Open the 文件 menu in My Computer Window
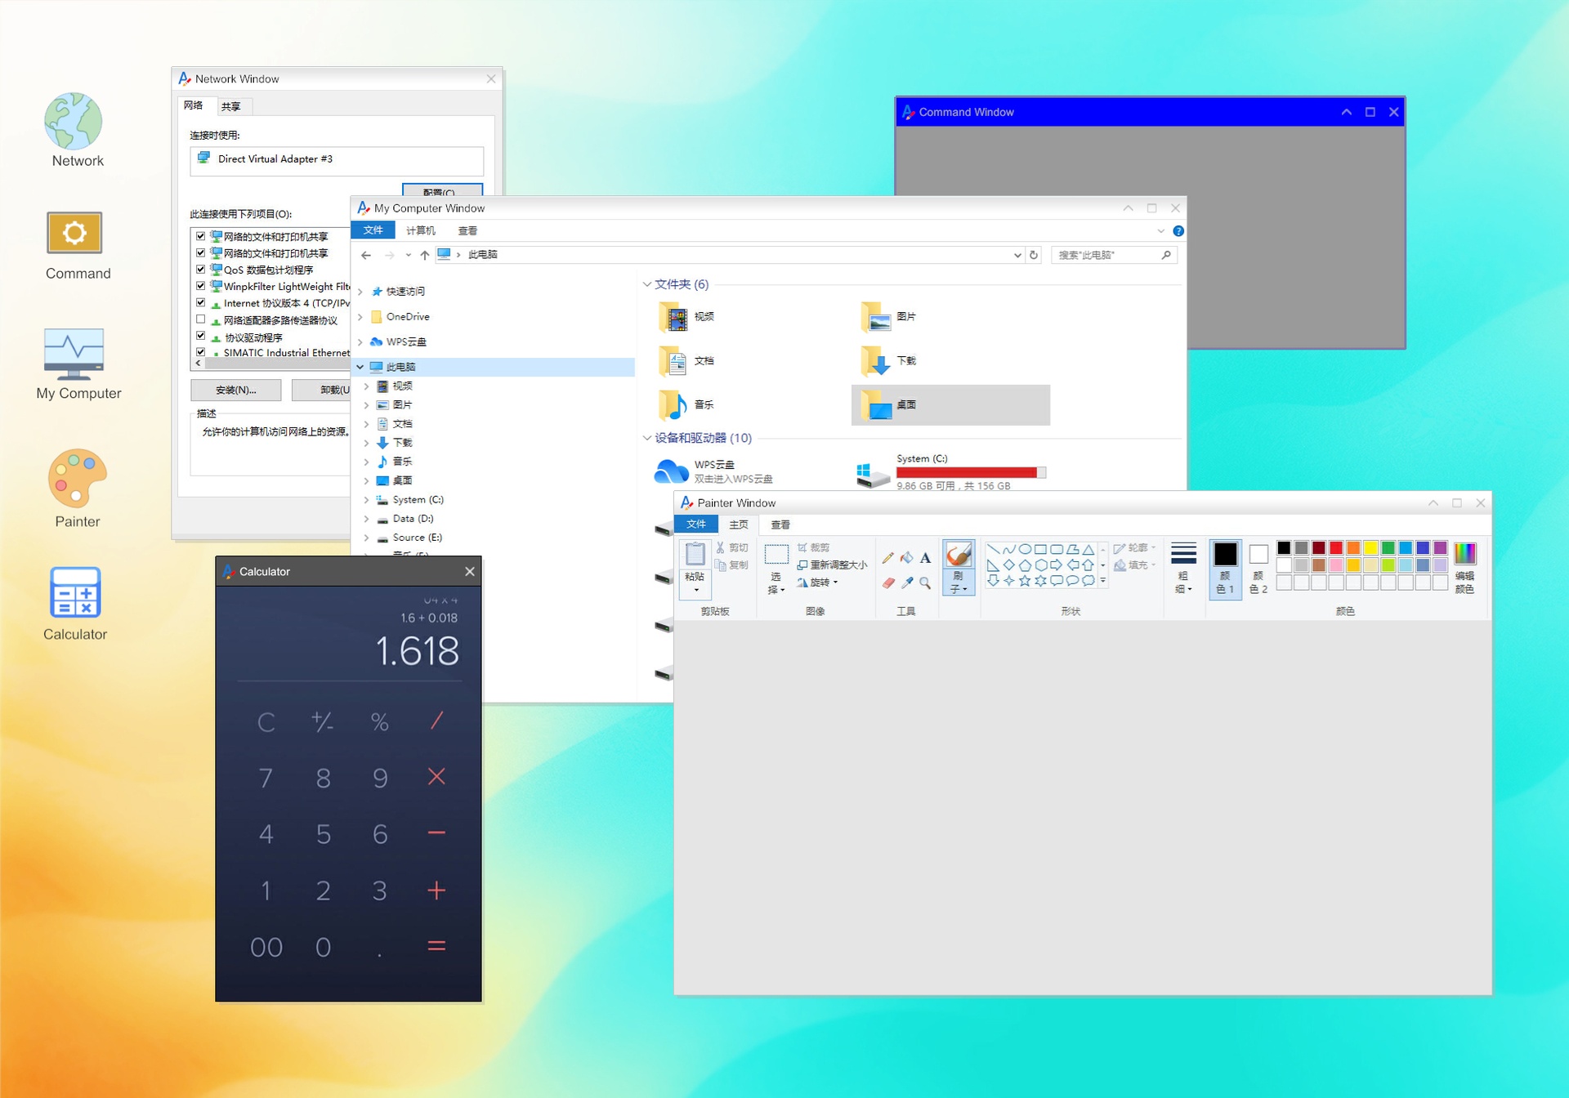The width and height of the screenshot is (1569, 1098). [373, 230]
